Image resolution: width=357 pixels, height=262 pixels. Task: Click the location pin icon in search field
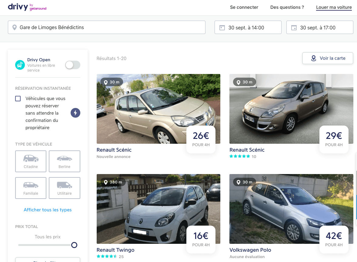[x=14, y=27]
